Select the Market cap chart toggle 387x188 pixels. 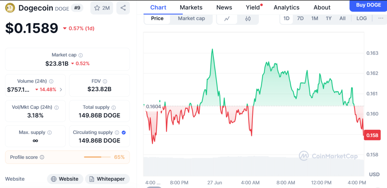click(191, 18)
